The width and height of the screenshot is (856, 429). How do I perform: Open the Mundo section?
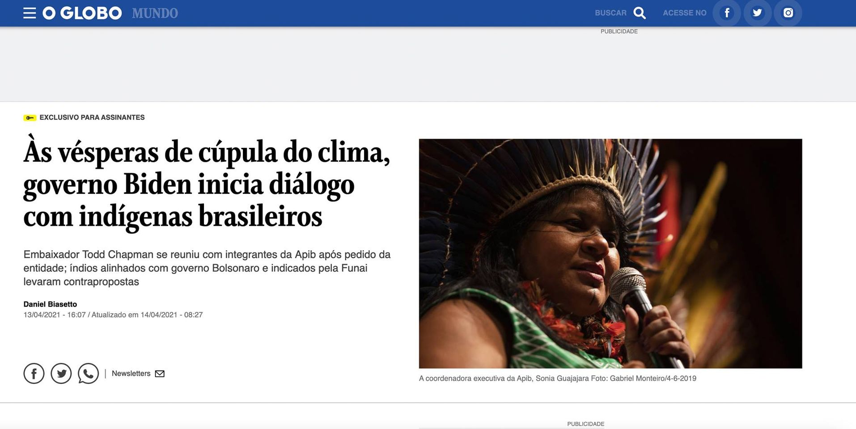point(155,13)
